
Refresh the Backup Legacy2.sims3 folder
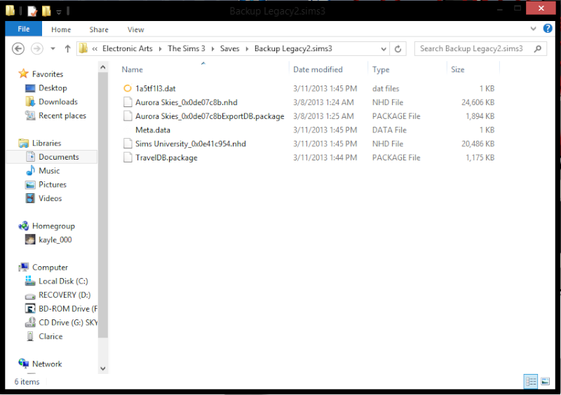click(x=398, y=48)
